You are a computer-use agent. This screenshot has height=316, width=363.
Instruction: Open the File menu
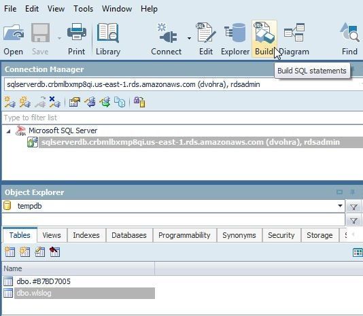pyautogui.click(x=10, y=9)
